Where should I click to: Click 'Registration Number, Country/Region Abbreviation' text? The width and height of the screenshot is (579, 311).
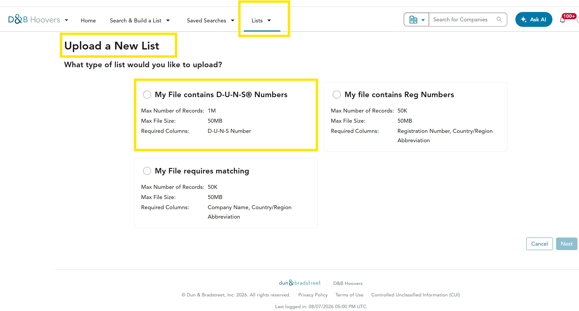(445, 136)
